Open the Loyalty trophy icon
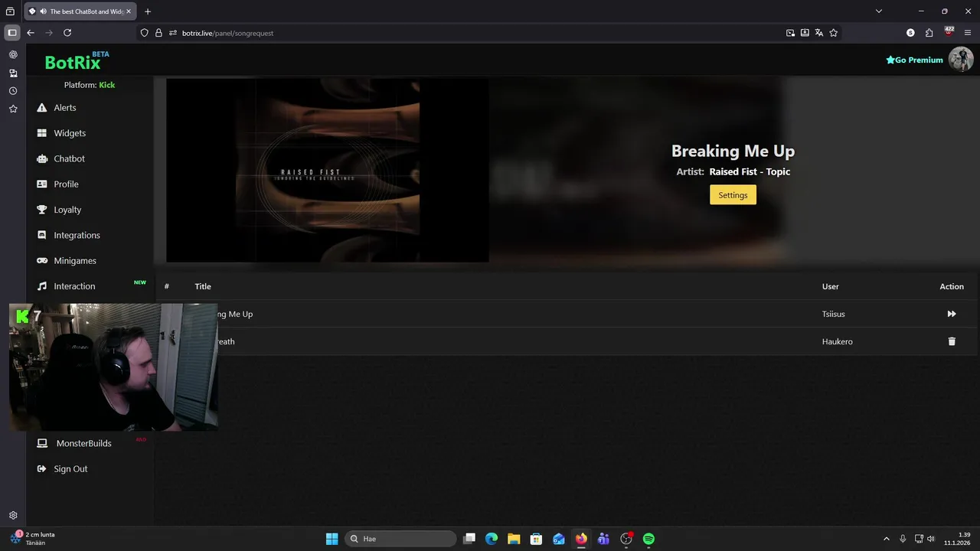980x551 pixels. (41, 210)
